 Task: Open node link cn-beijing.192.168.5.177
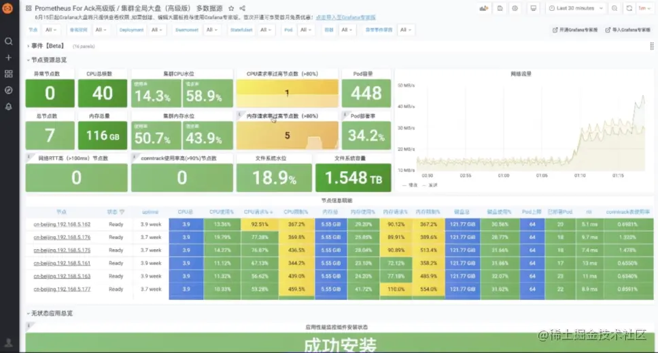pyautogui.click(x=62, y=289)
